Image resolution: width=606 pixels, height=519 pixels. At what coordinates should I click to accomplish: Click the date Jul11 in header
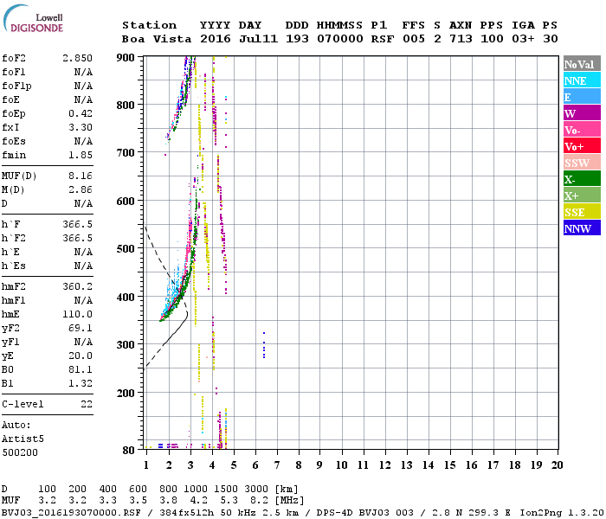coord(258,39)
